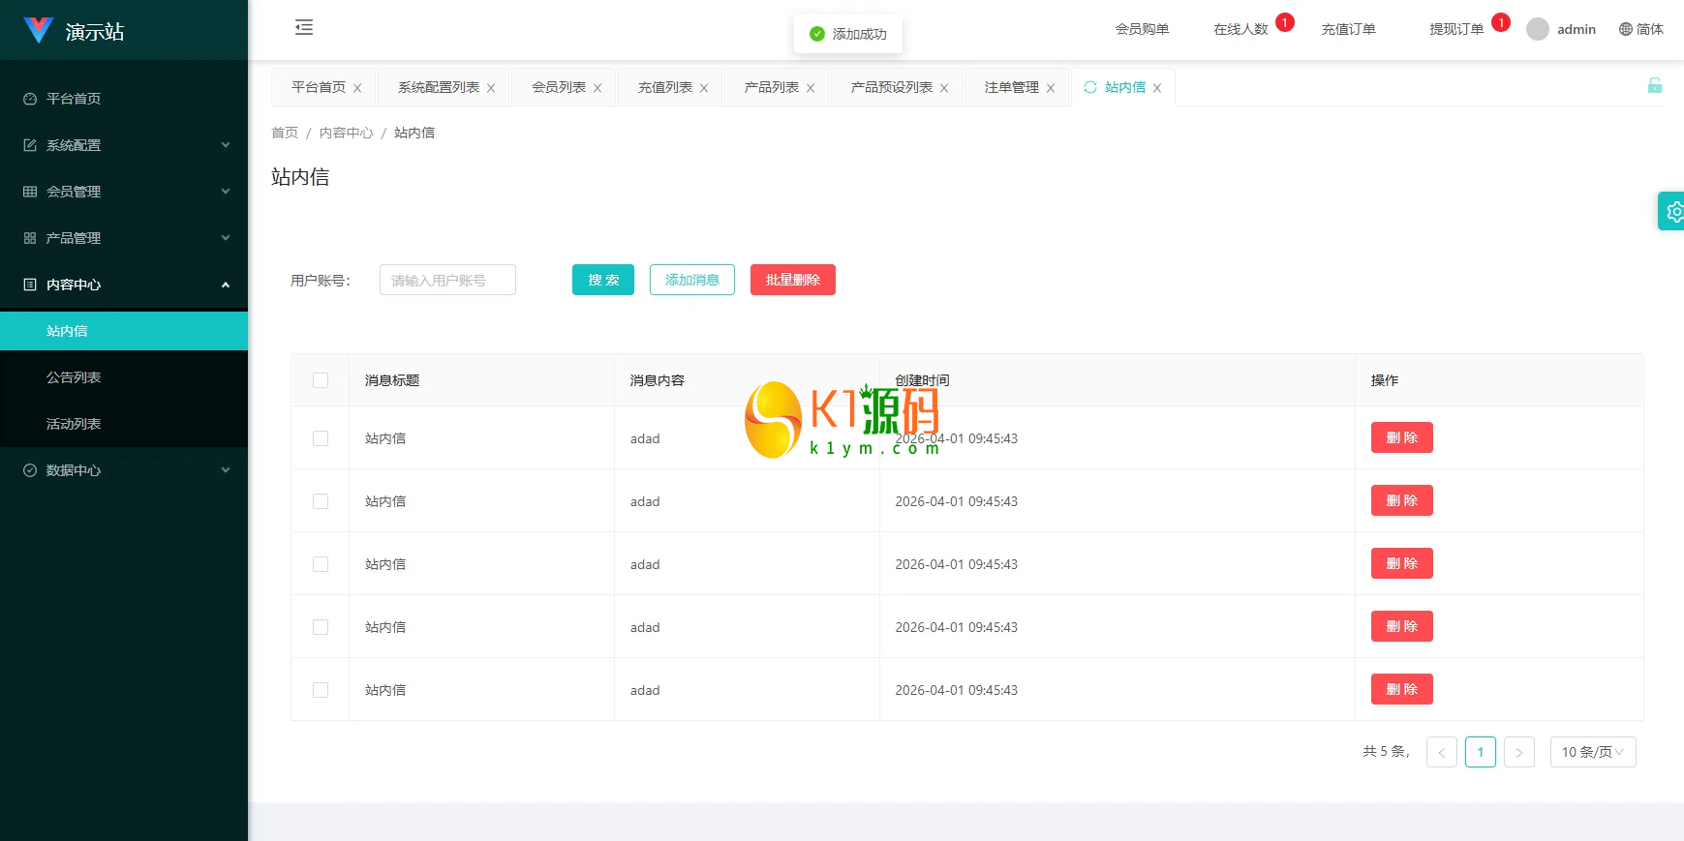Check the third 站内信 row checkbox

[321, 564]
